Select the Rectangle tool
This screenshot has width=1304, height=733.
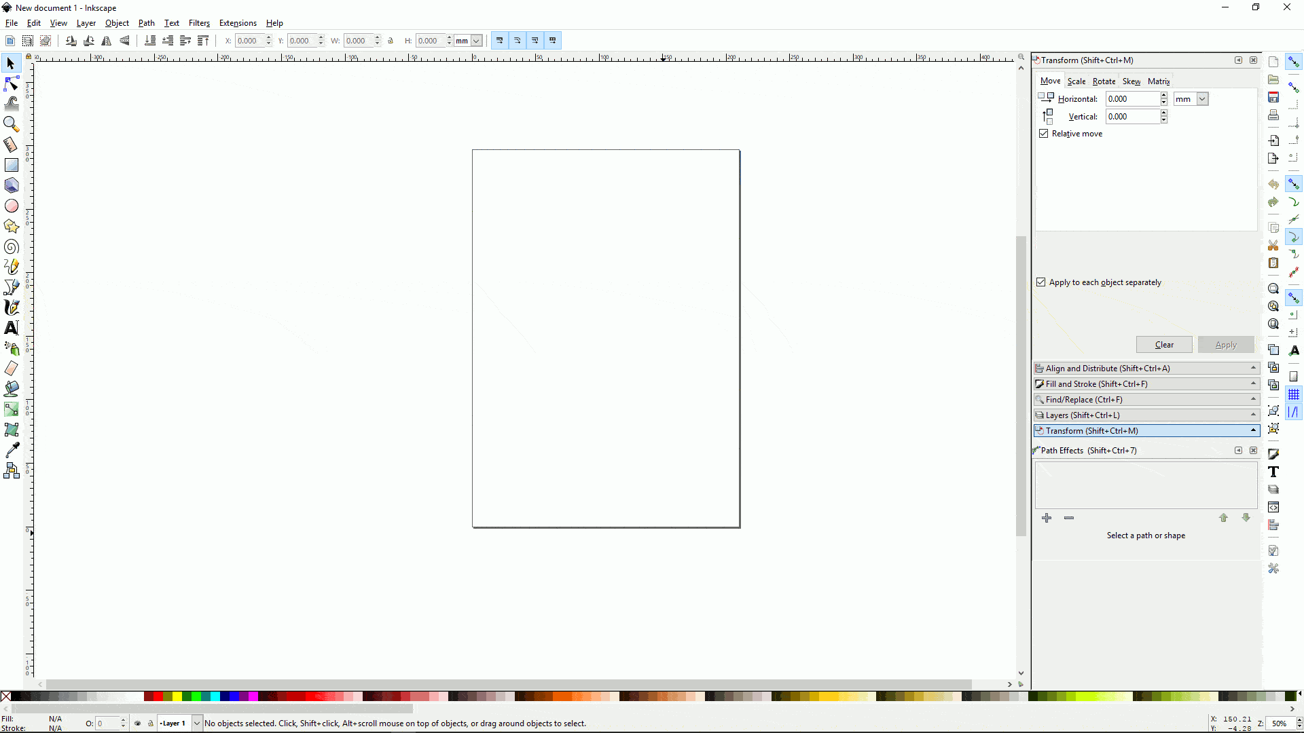click(x=12, y=165)
